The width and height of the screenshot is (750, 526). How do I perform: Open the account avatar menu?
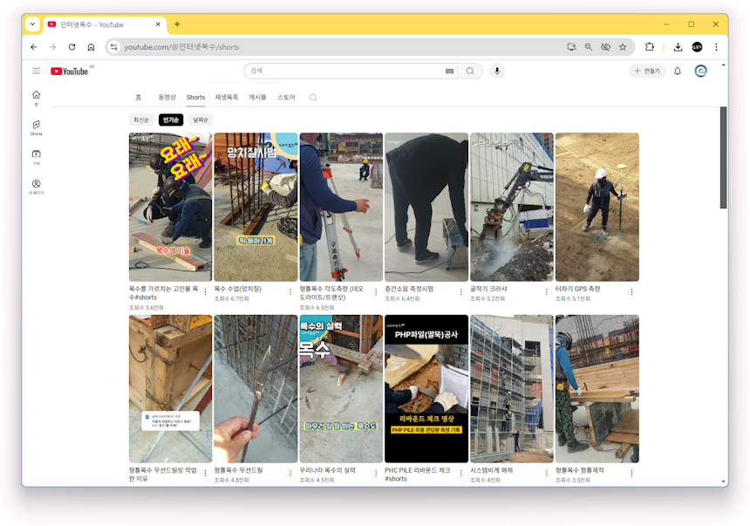point(701,72)
